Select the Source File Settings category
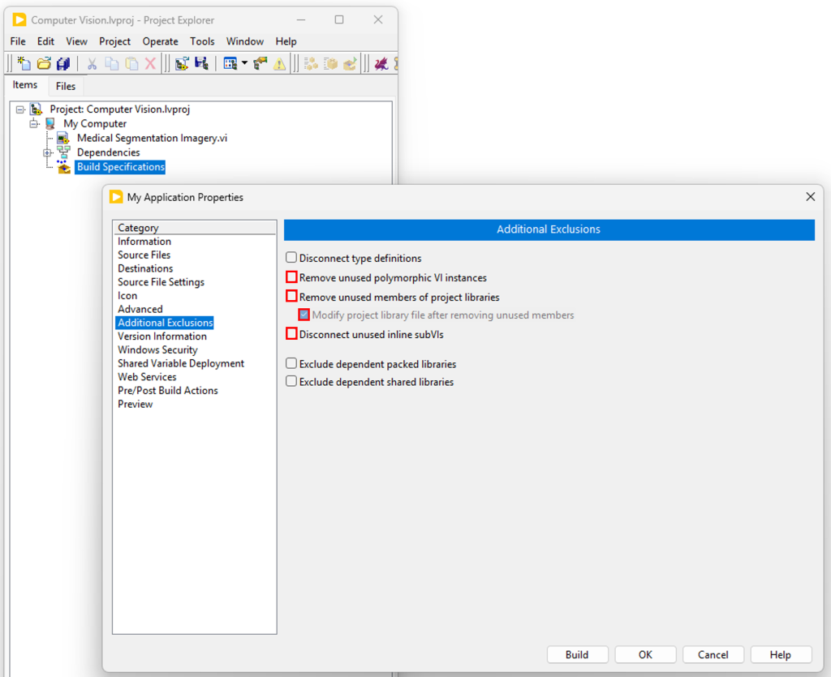831x677 pixels. point(161,282)
